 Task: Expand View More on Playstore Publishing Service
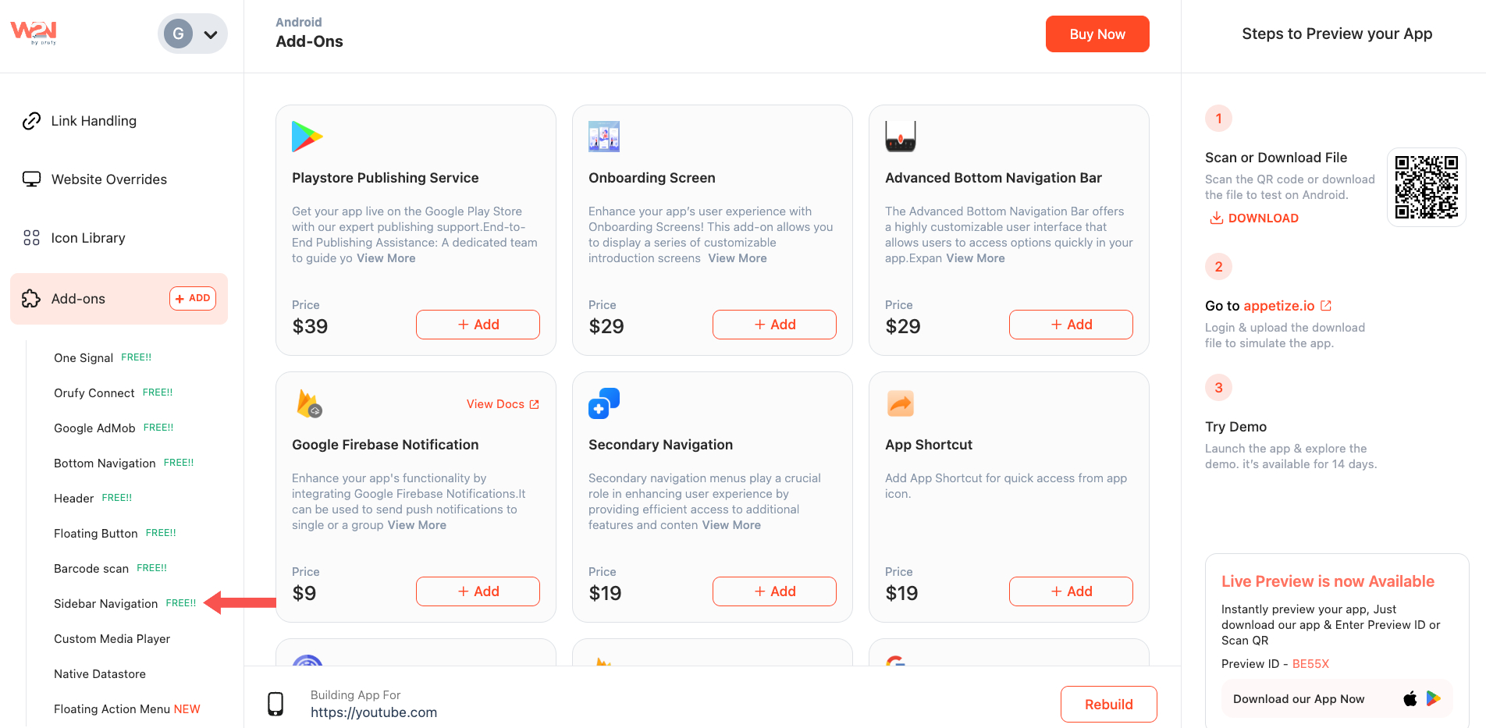tap(386, 258)
